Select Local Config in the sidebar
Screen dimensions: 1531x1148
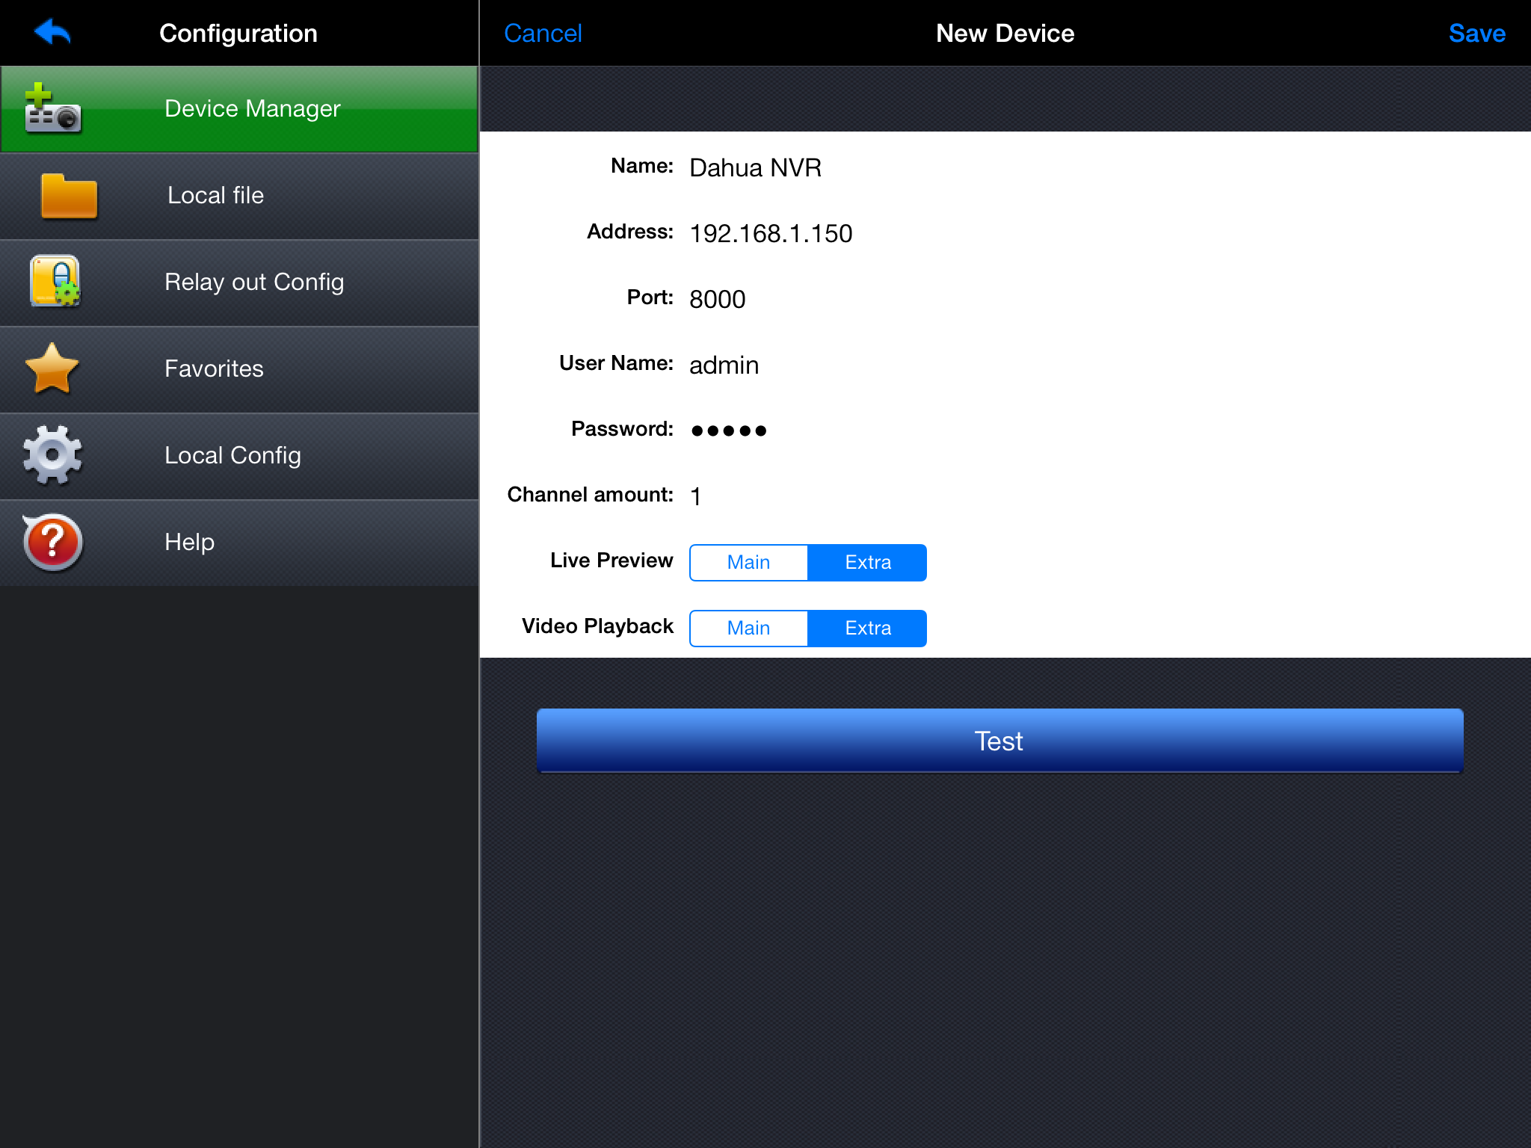tap(232, 456)
